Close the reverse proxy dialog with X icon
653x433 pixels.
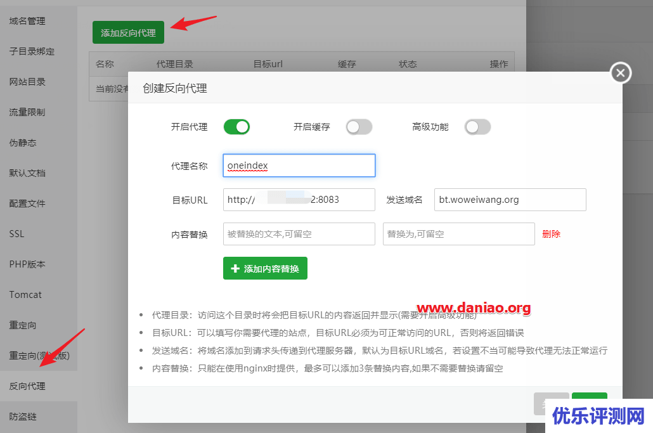tap(621, 73)
